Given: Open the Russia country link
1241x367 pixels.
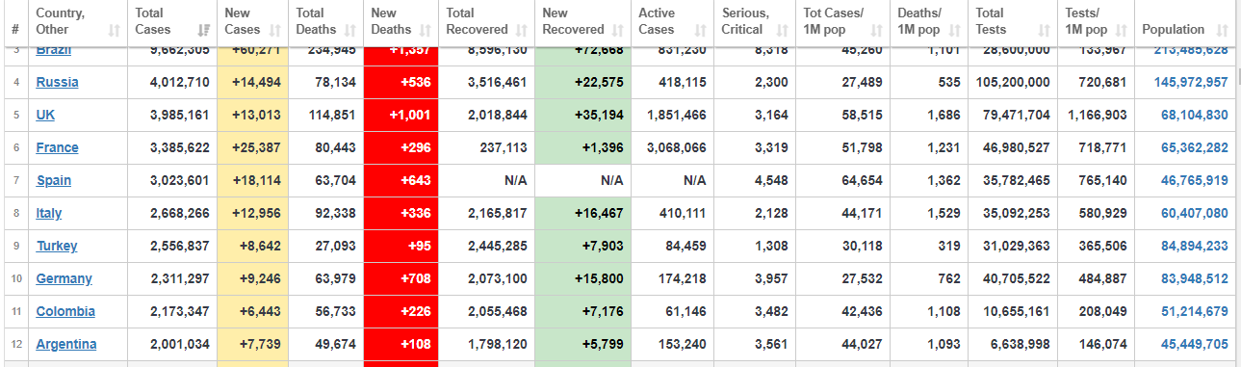Looking at the screenshot, I should click(x=58, y=82).
